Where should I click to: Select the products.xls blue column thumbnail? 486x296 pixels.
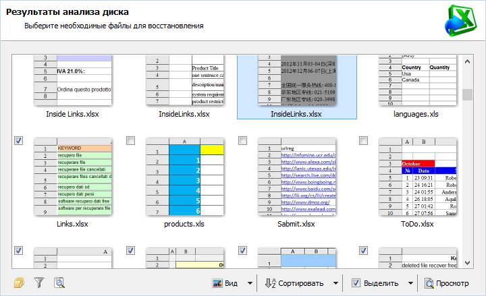(185, 177)
